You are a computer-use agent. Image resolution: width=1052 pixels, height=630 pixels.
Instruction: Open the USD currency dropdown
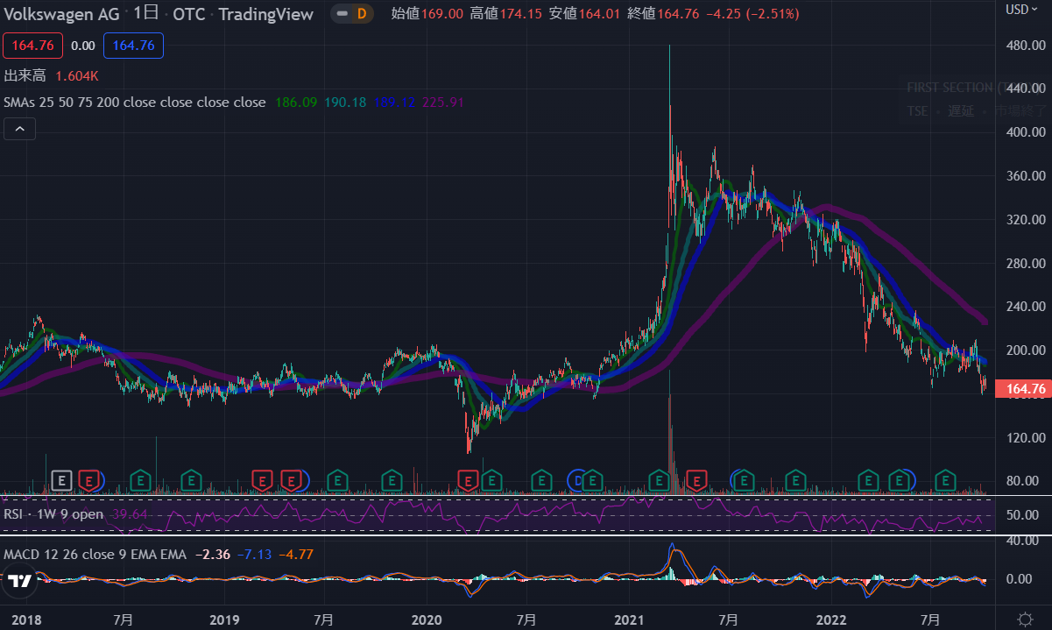(1020, 10)
